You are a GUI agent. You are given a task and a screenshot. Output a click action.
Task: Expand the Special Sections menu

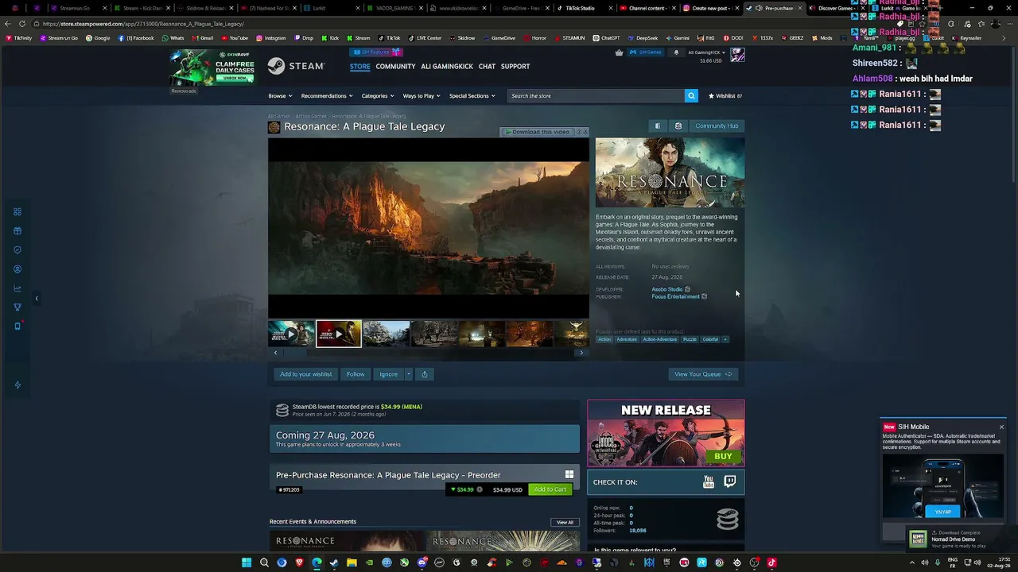coord(472,95)
